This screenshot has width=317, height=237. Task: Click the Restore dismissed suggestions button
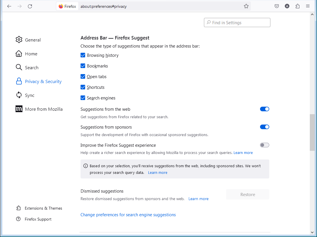tap(248, 194)
